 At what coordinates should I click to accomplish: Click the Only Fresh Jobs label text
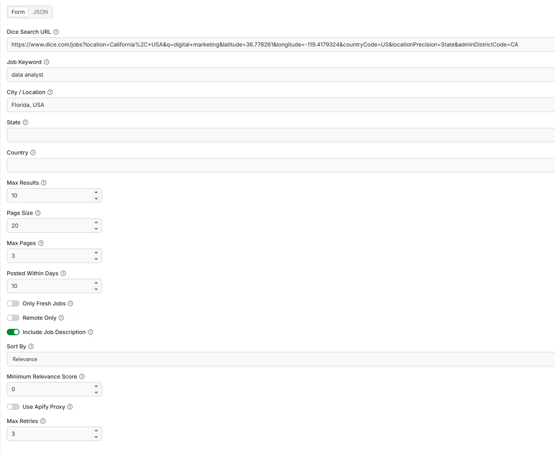click(44, 303)
